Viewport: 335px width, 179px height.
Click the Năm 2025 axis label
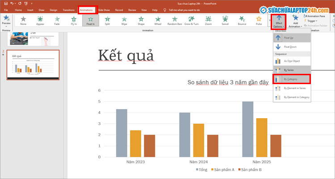261,162
